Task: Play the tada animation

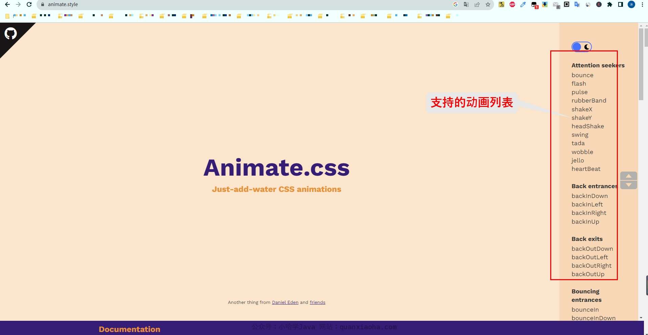Action: [578, 143]
